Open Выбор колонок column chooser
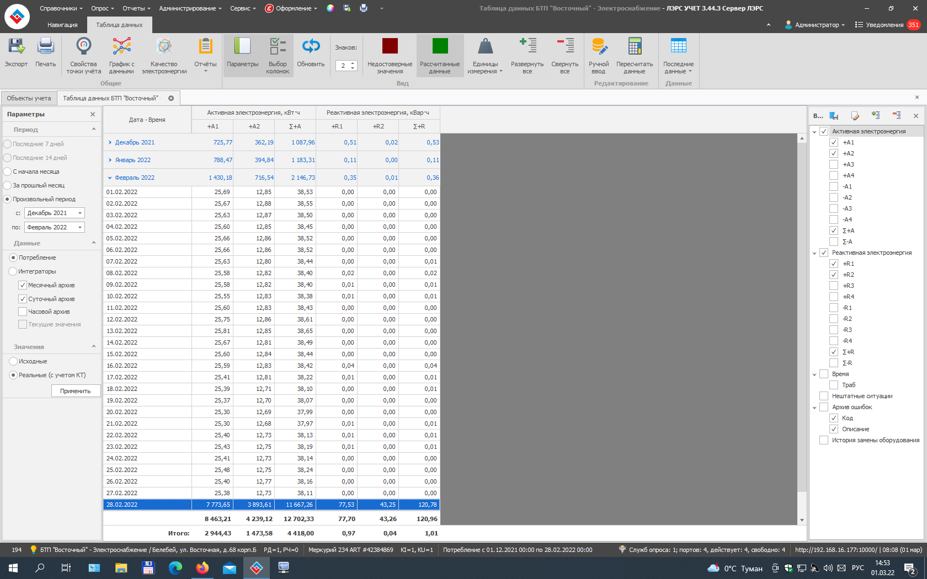 [278, 55]
